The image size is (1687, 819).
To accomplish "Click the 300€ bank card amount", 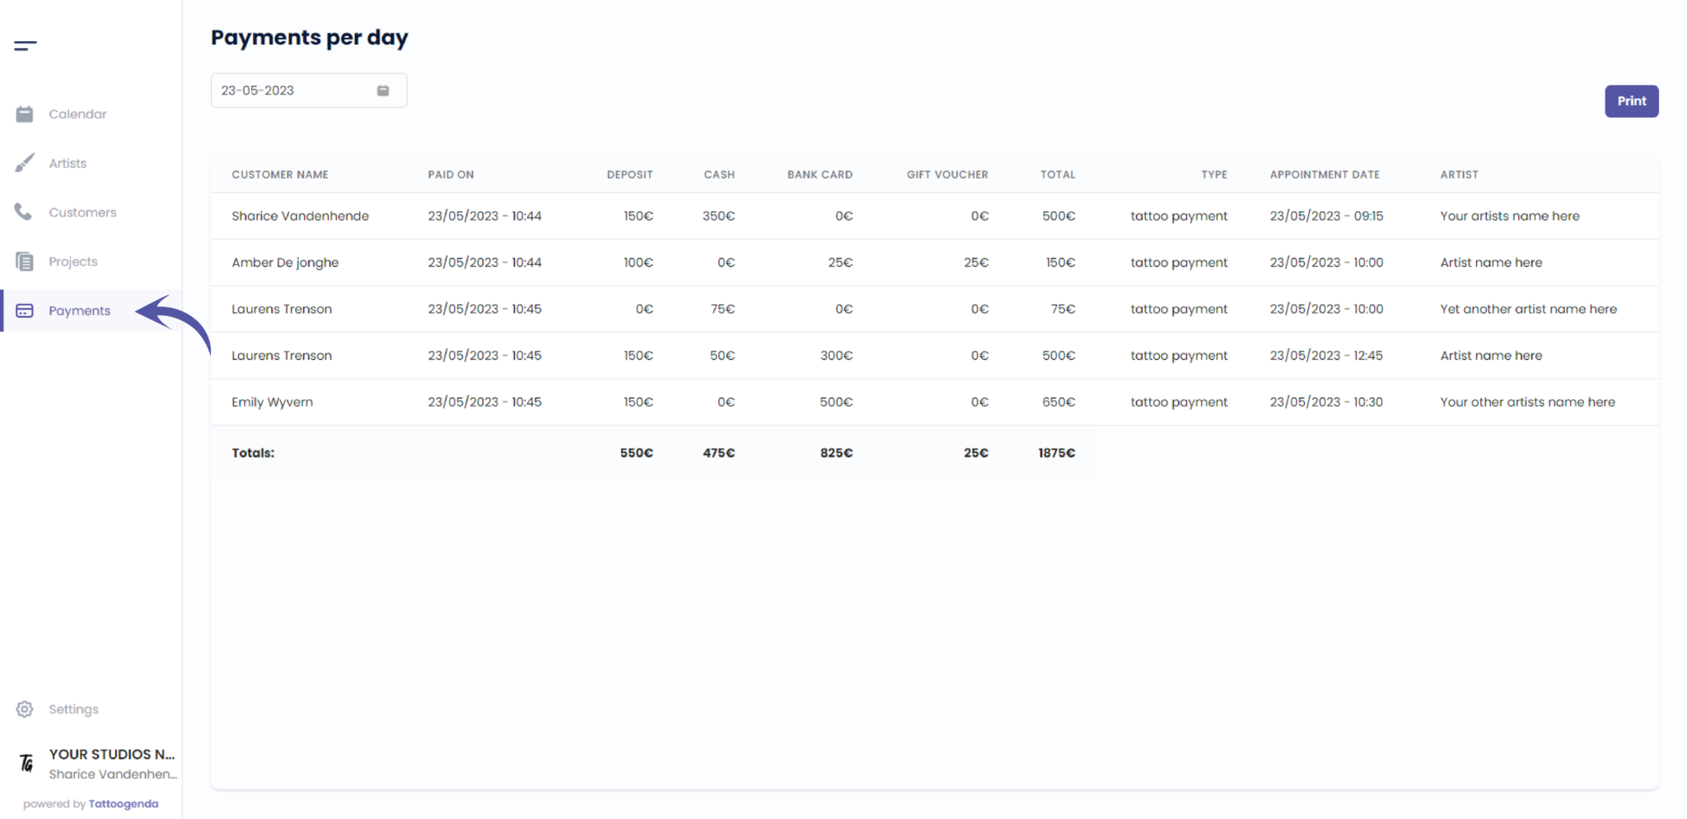I will pos(836,356).
